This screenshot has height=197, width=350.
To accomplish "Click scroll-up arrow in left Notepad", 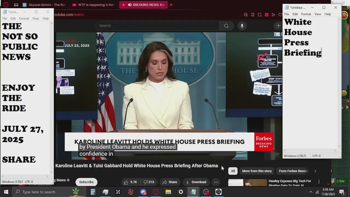I will coord(52,24).
